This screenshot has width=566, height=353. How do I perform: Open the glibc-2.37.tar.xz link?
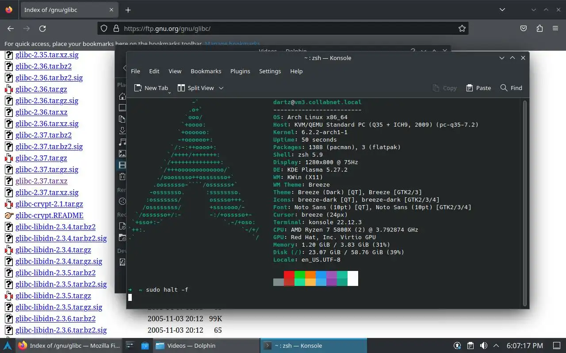42,181
